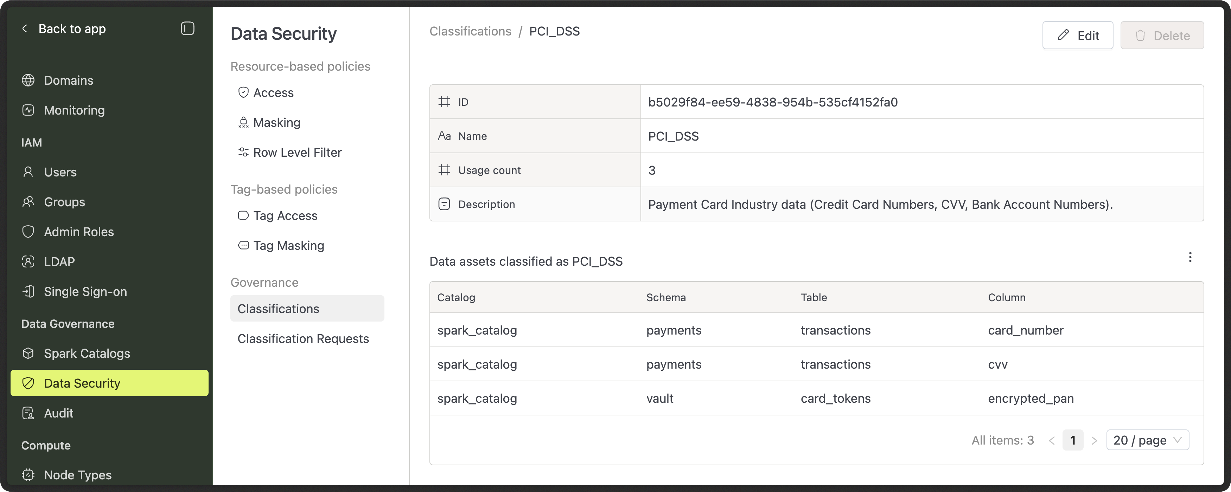Expand the 20 / page size dropdown
The image size is (1231, 492).
tap(1147, 440)
